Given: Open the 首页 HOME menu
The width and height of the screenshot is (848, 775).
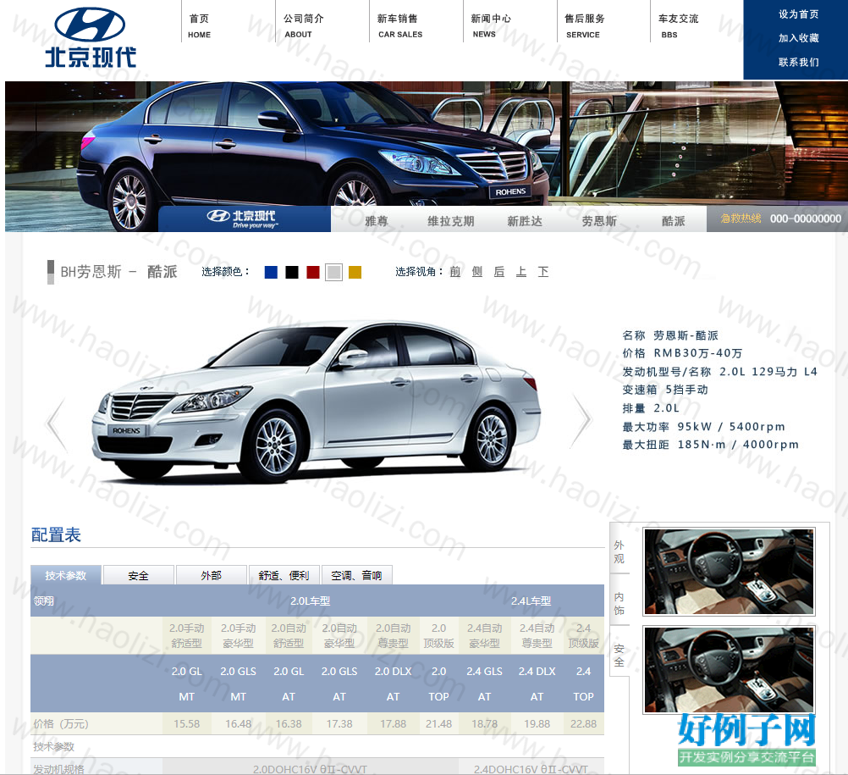Looking at the screenshot, I should point(200,26).
